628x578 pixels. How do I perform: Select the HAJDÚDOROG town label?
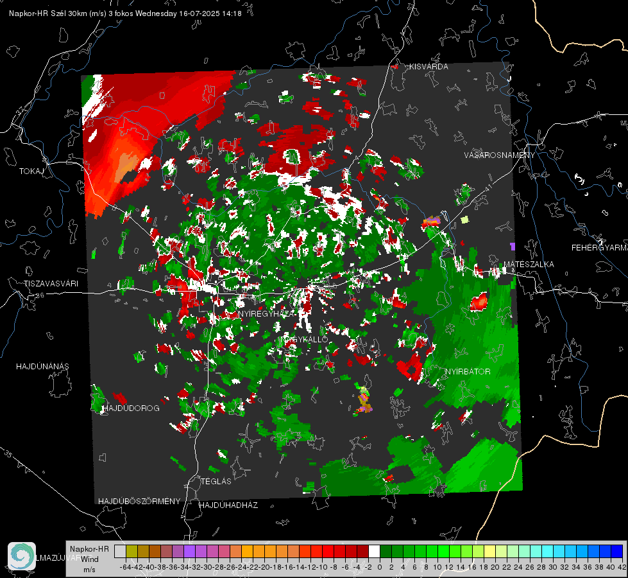(x=131, y=408)
